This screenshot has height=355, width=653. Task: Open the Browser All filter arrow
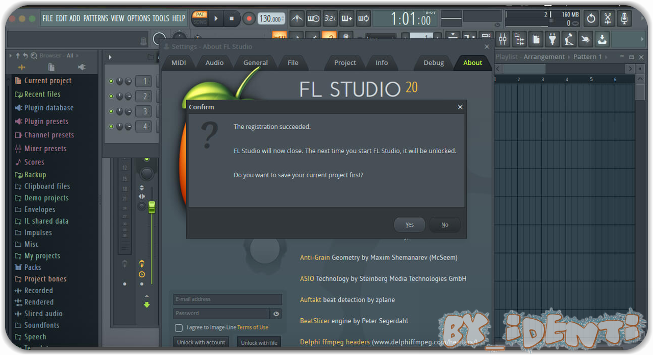[x=78, y=56]
